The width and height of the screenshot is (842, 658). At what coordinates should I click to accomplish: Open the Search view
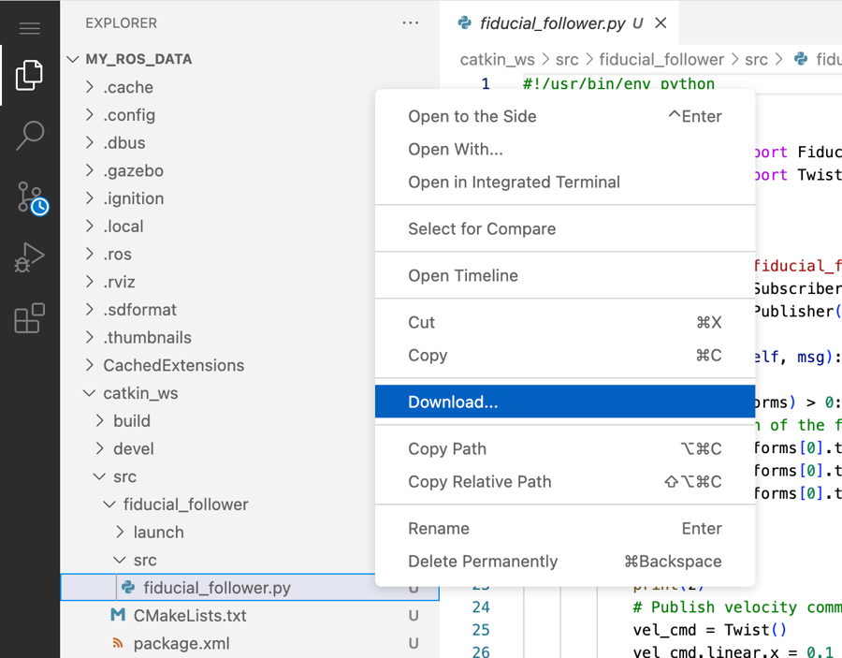[30, 136]
